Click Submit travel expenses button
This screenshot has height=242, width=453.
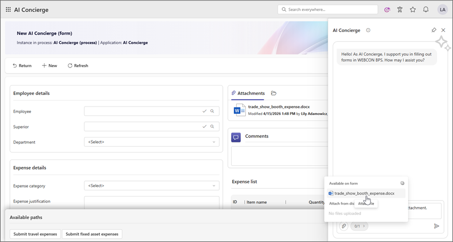coord(35,234)
